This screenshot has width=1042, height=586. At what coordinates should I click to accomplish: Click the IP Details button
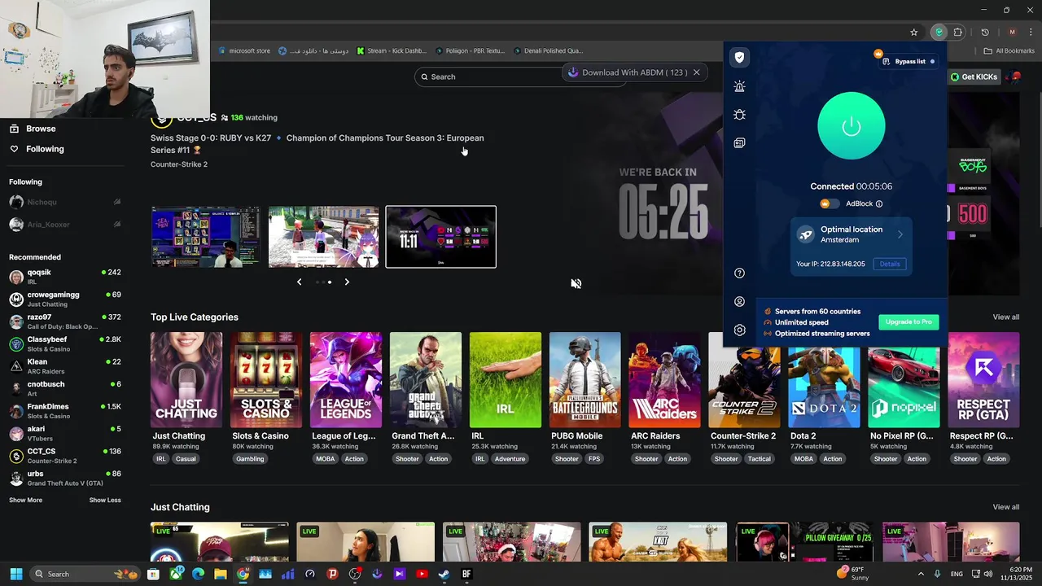[x=890, y=264]
